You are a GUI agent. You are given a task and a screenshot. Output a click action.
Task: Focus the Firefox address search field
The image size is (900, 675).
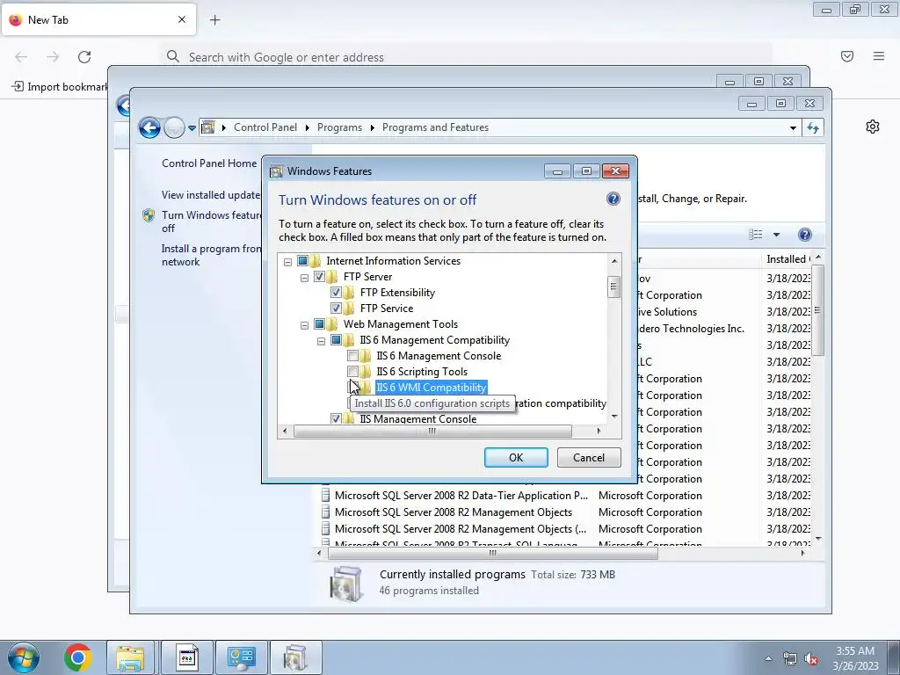(465, 57)
